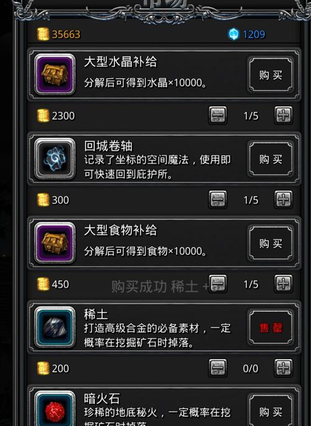Click the gold coin icon beside price 2300

(x=43, y=116)
